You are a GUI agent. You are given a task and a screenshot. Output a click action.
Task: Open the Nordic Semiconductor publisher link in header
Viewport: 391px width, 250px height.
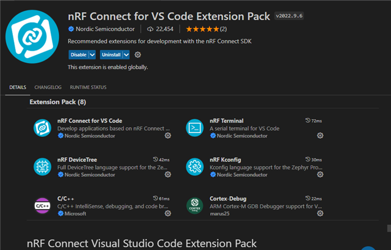pos(105,29)
